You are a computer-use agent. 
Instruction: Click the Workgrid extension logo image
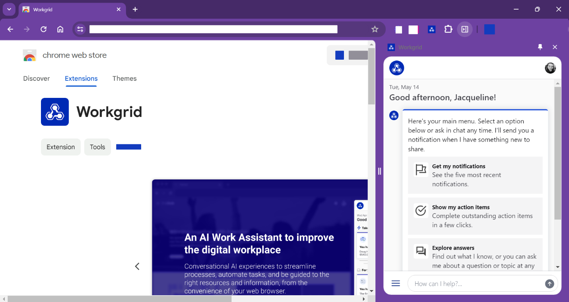55,112
